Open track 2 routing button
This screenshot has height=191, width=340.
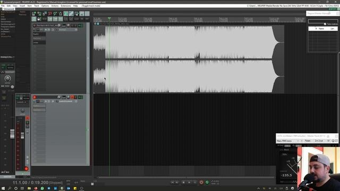tap(64, 97)
